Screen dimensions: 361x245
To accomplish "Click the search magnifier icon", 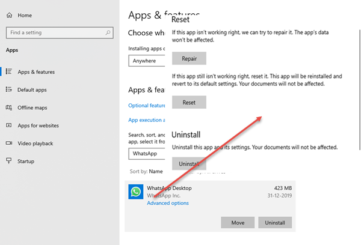I will (108, 32).
